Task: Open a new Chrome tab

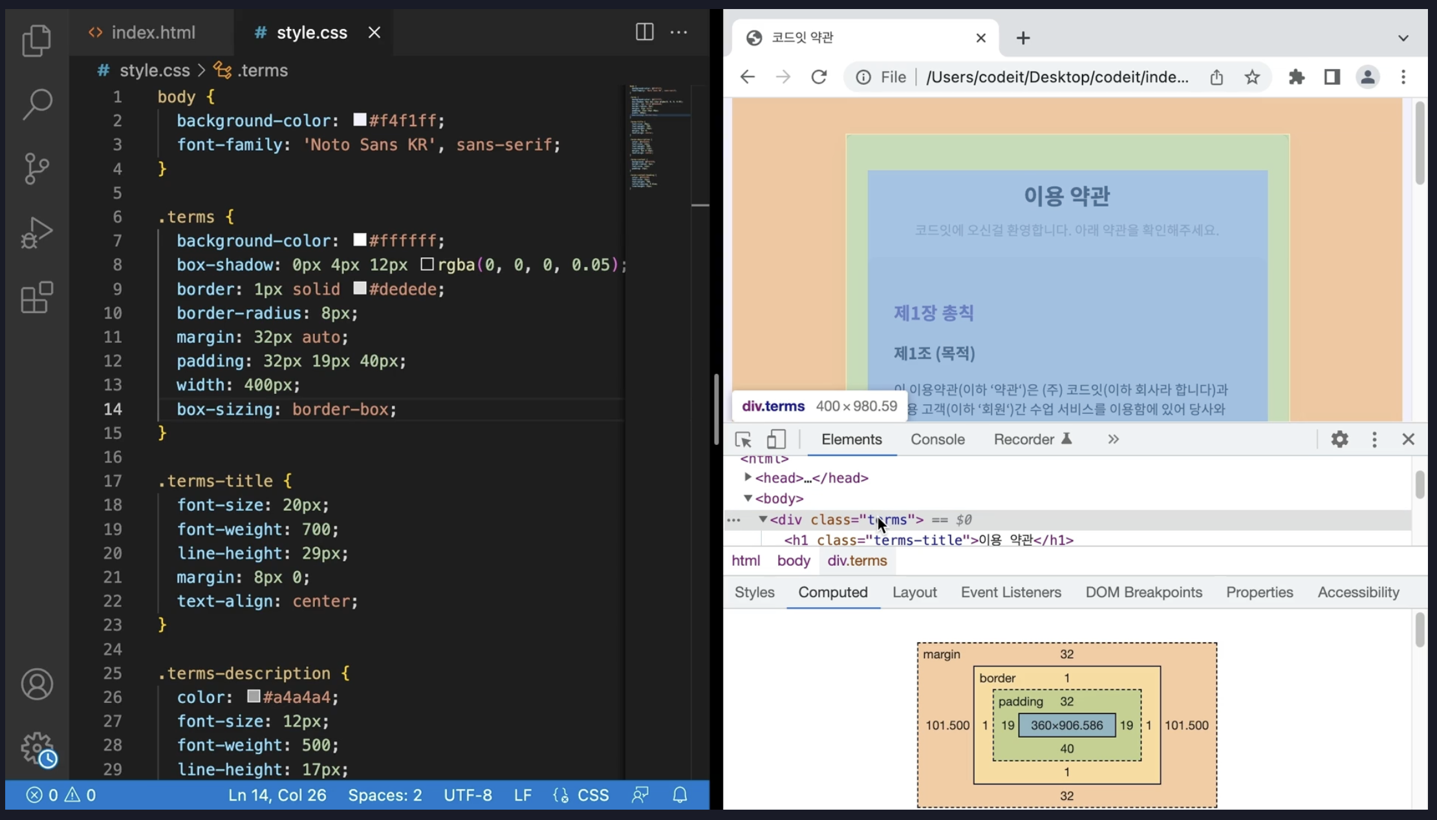Action: click(x=1023, y=38)
